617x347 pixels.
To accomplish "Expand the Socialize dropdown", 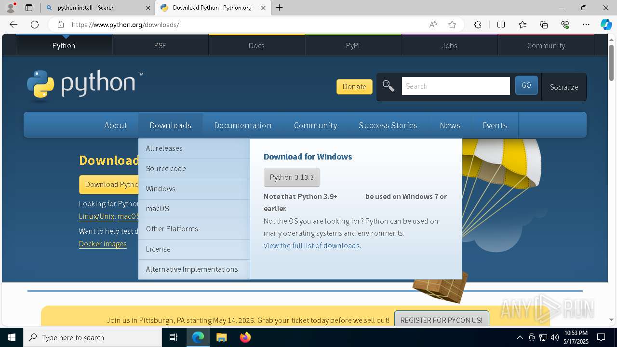I will [564, 87].
